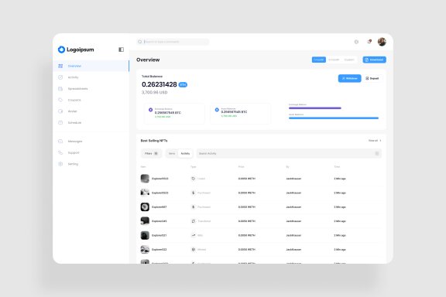Image resolution: width=446 pixels, height=297 pixels.
Task: Open the user avatar profile picture
Action: point(382,42)
